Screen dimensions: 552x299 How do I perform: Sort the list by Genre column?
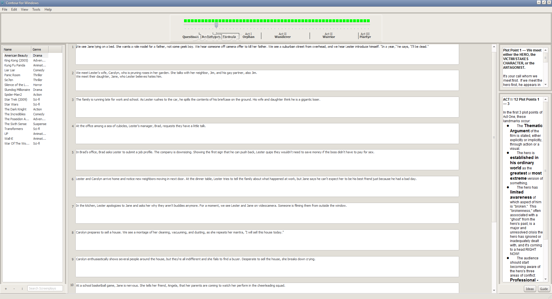[x=40, y=49]
